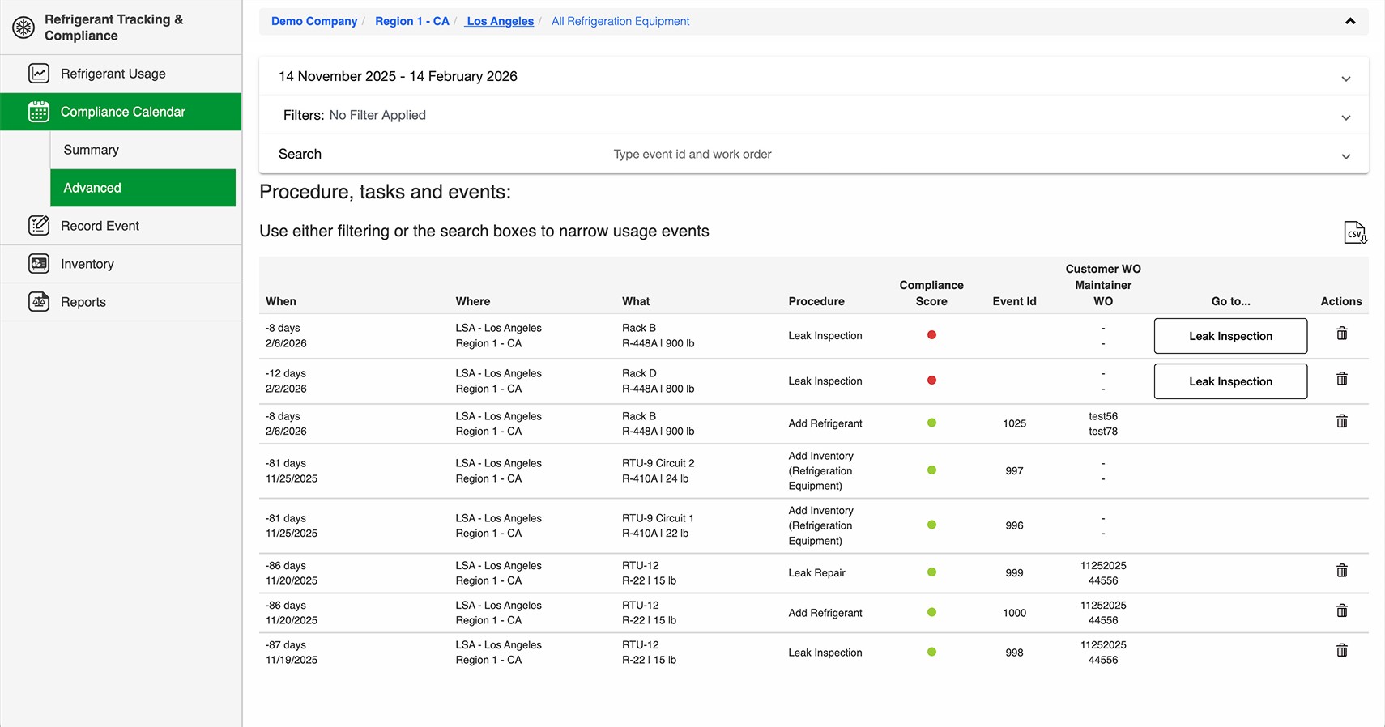This screenshot has width=1385, height=727.
Task: Click the 11/19/2025 date cell
Action: 292,660
